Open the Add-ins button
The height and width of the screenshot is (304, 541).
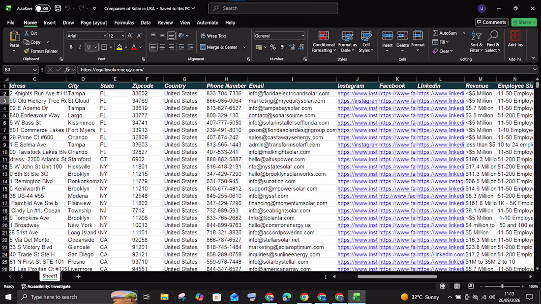pos(515,39)
